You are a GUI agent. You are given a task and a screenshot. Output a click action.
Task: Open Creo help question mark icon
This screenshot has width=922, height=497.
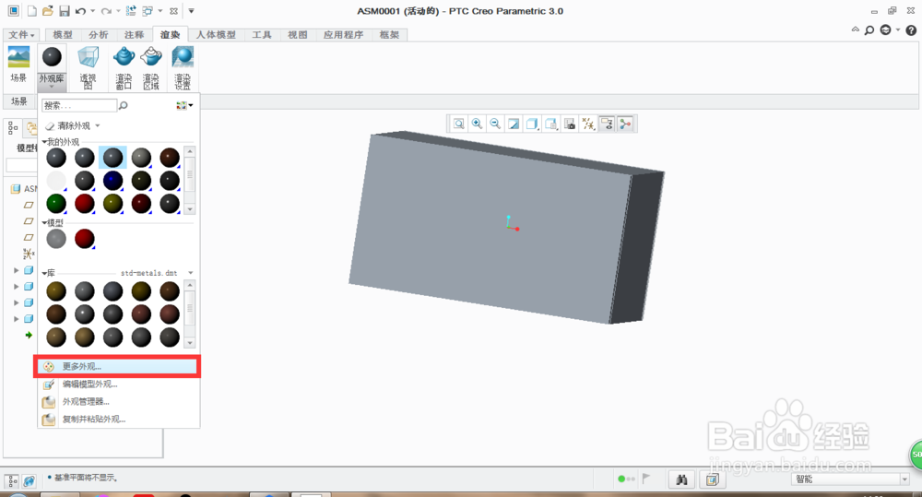pyautogui.click(x=911, y=30)
